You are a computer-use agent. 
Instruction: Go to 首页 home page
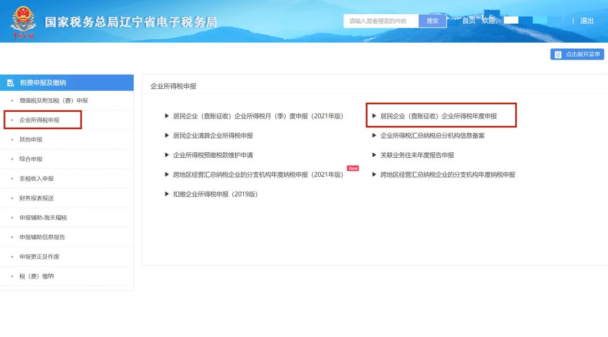[x=468, y=21]
